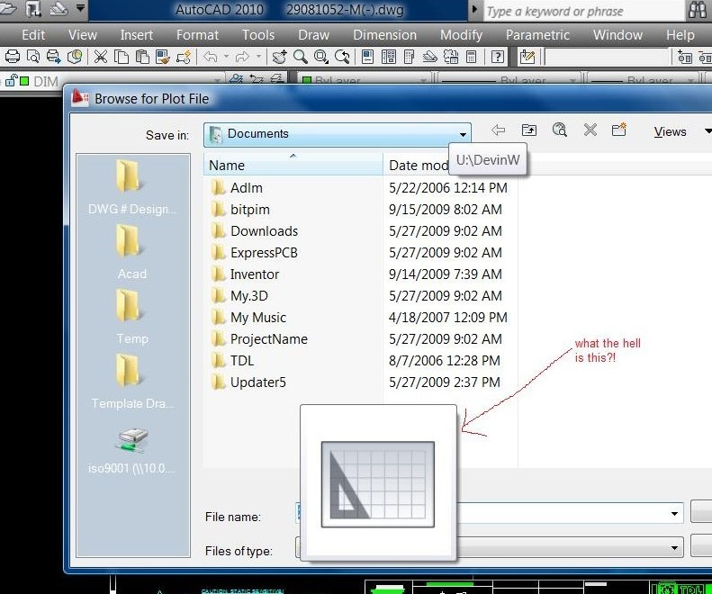Image resolution: width=712 pixels, height=594 pixels.
Task: Click the Zoom Previous icon
Action: pos(342,57)
